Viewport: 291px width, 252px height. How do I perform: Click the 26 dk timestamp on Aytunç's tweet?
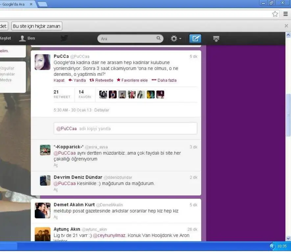(192, 229)
